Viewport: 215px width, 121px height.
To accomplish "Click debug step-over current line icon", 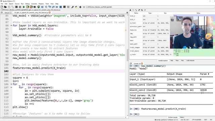I will click(46, 7).
